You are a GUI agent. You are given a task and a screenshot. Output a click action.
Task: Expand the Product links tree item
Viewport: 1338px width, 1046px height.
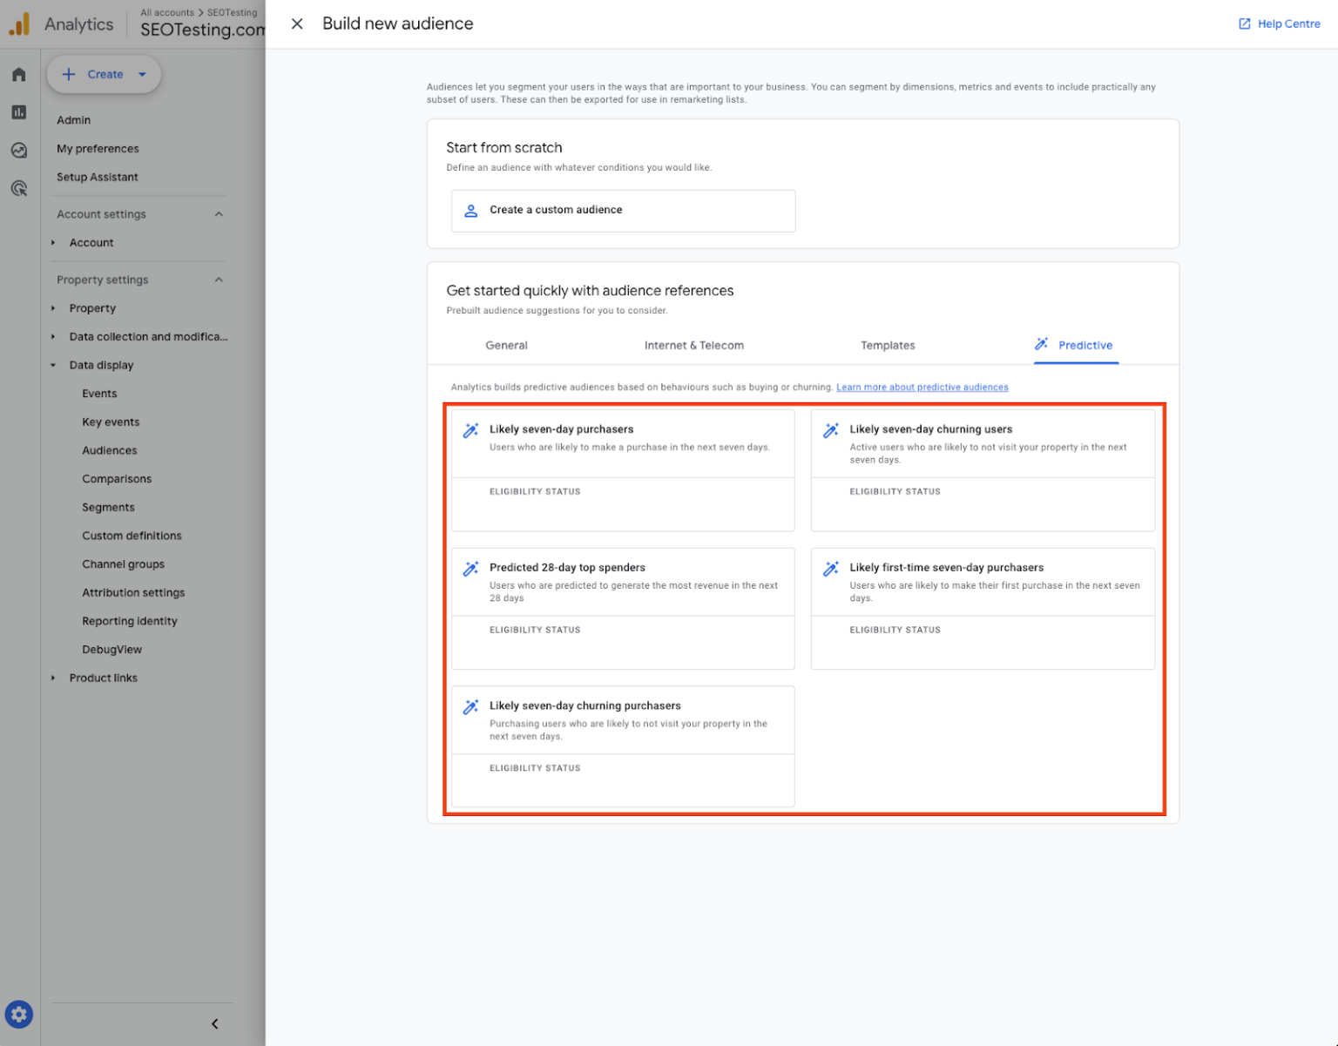click(52, 678)
